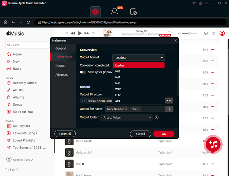Open the General preferences tab
The image size is (229, 176).
coord(61,48)
